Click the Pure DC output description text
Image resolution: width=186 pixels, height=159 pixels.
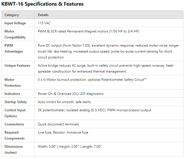pos(108,51)
